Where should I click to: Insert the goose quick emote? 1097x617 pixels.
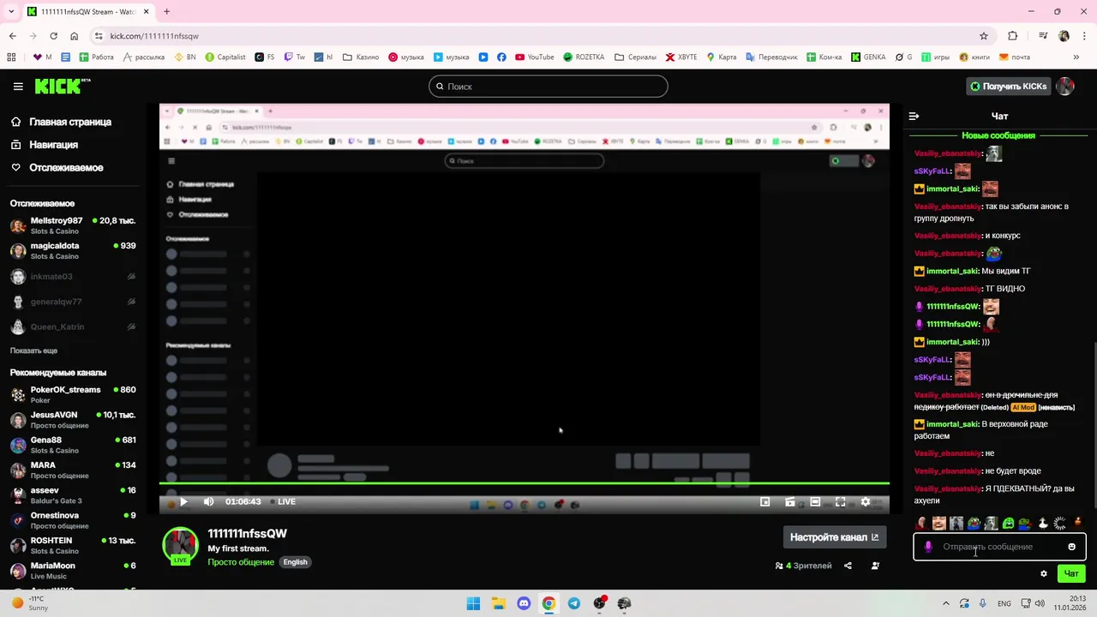(1043, 523)
